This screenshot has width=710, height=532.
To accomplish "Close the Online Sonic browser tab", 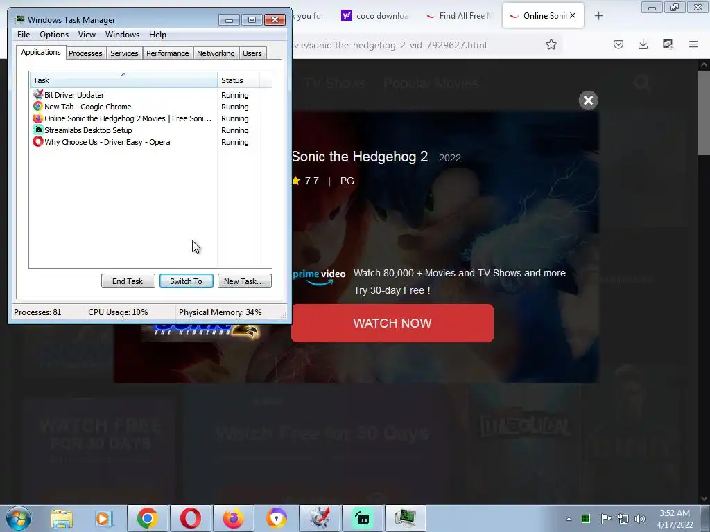I will (x=573, y=15).
